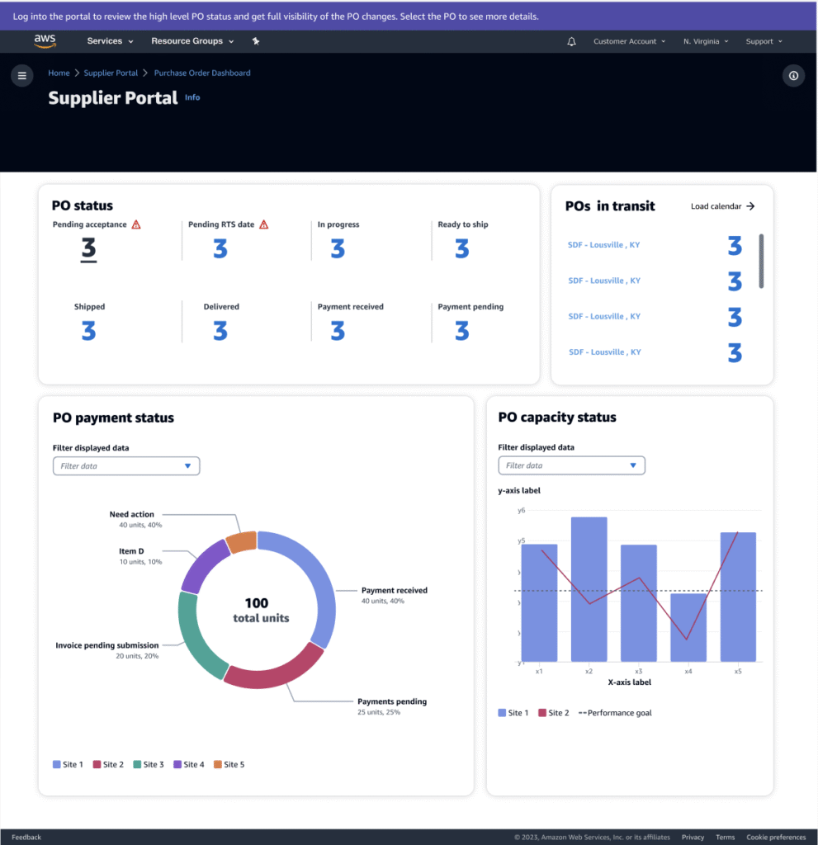The height and width of the screenshot is (845, 818).
Task: Open the hamburger navigation menu
Action: 22,76
